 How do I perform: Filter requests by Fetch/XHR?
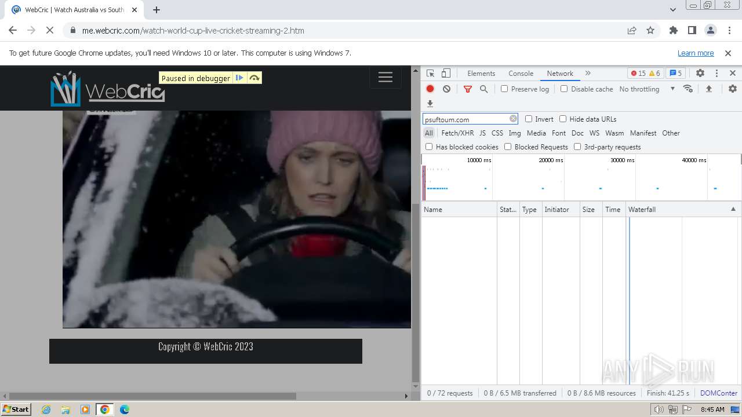point(457,133)
